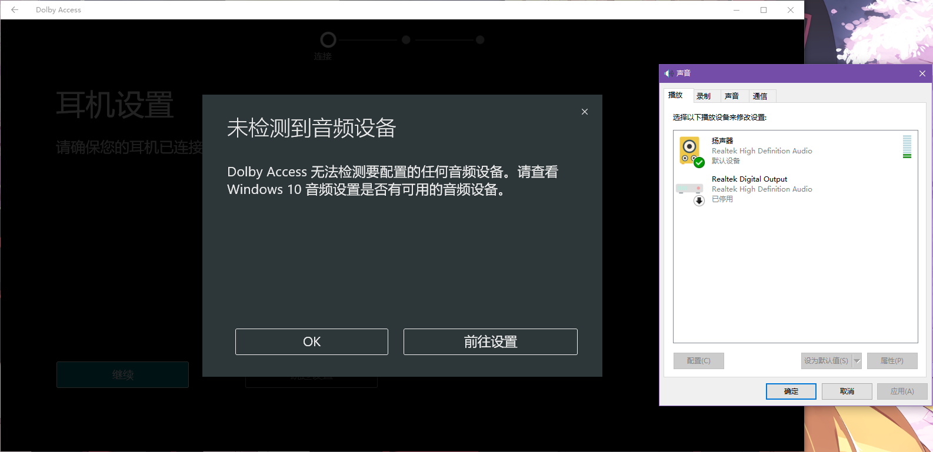
Task: Select the 扬声器 speaker device icon
Action: pos(691,152)
